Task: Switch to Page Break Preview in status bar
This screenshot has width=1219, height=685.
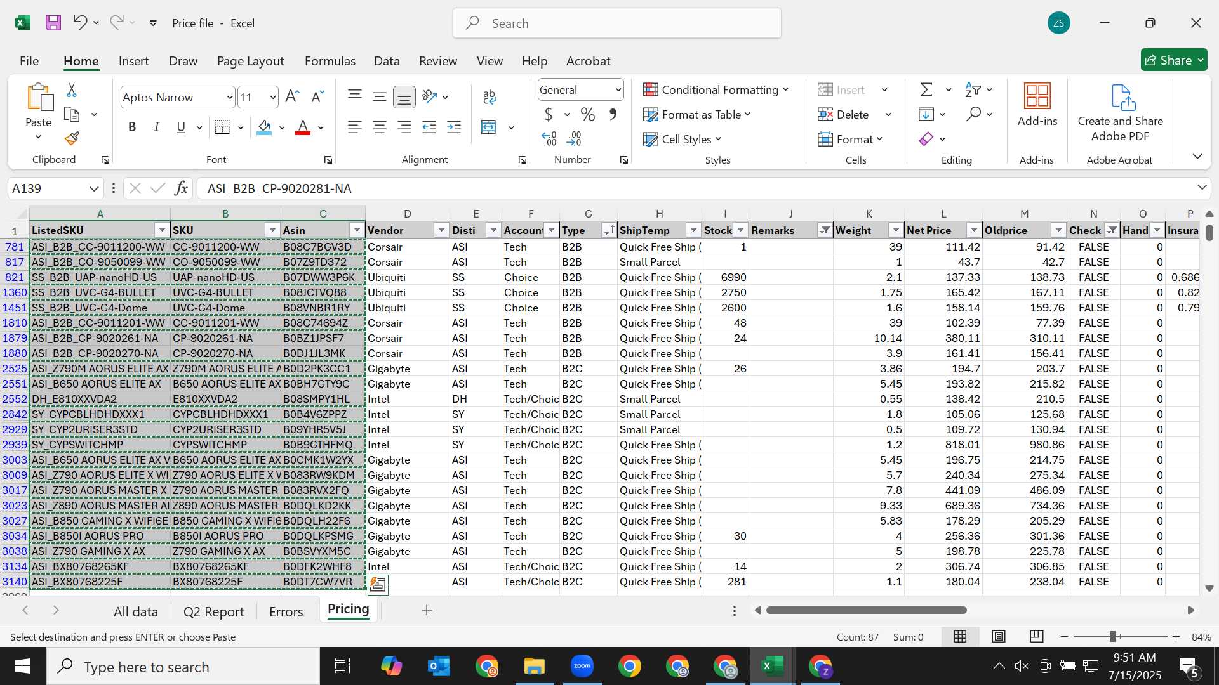Action: click(x=1037, y=636)
